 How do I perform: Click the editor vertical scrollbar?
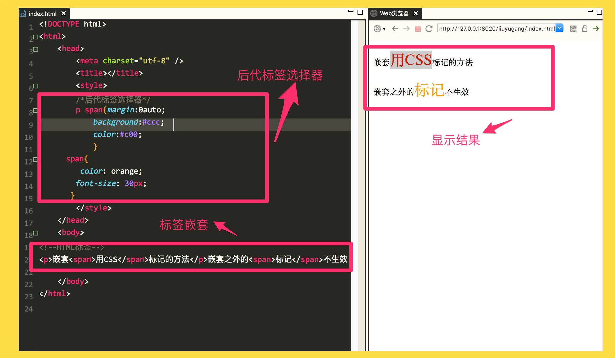click(355, 185)
